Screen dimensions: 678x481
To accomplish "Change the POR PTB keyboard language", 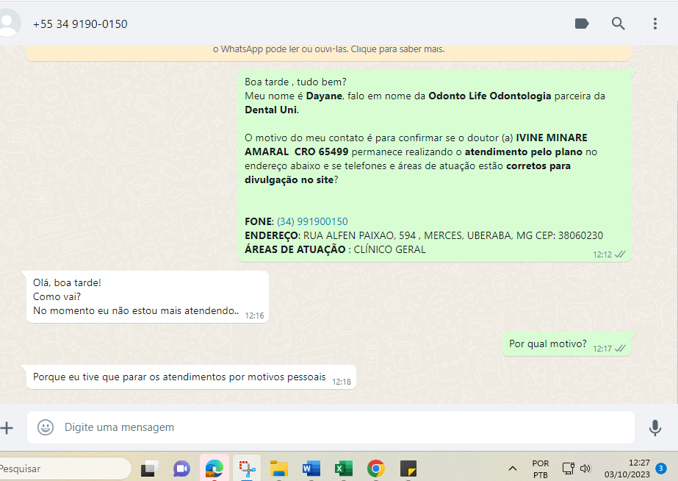I will [541, 469].
